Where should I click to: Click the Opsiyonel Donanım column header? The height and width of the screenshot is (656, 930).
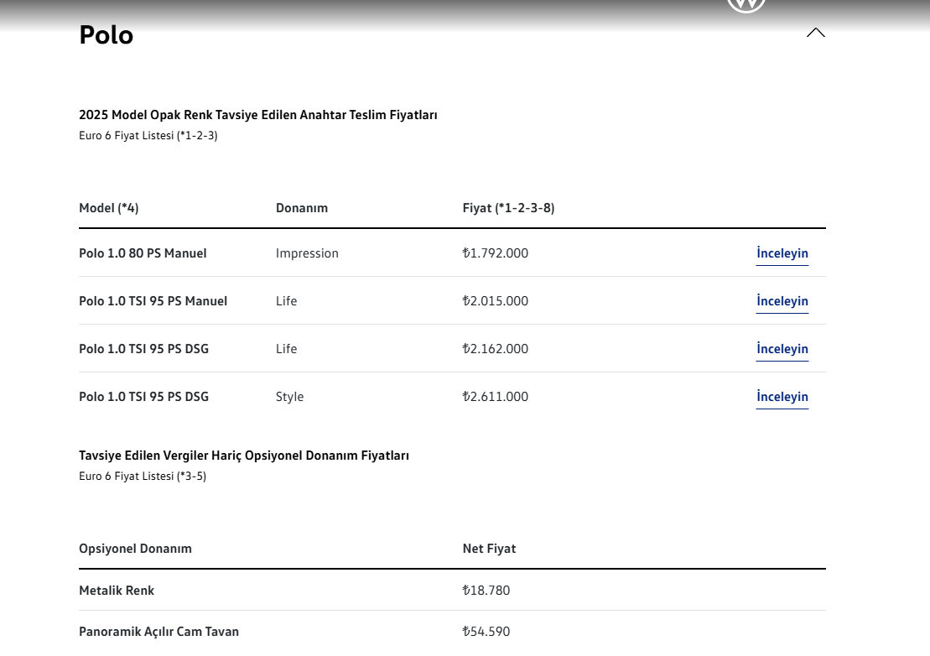pyautogui.click(x=135, y=549)
